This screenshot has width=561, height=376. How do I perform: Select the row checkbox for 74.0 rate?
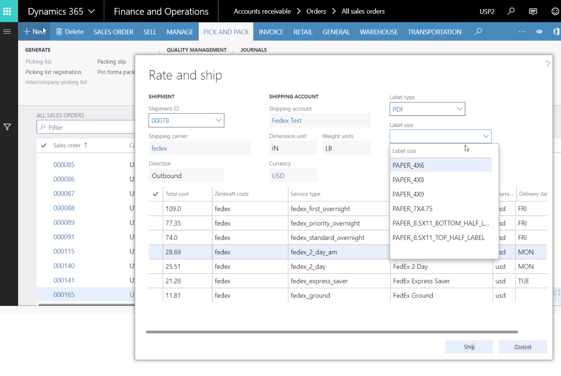point(156,237)
